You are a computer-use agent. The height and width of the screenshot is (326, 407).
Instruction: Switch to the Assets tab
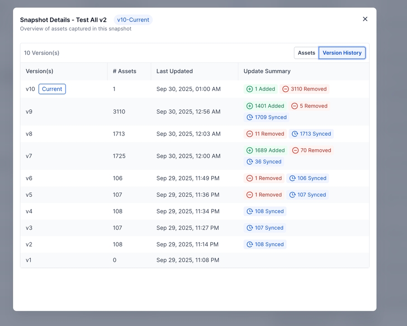[306, 53]
